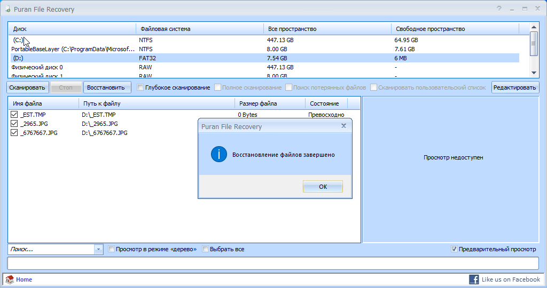Click the Сканировать button
This screenshot has height=288, width=547.
point(27,87)
